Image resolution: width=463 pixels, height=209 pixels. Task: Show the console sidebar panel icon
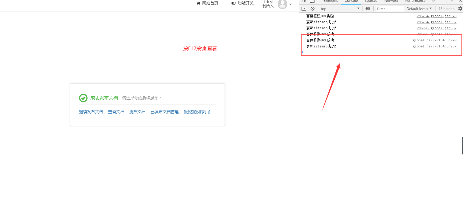304,9
